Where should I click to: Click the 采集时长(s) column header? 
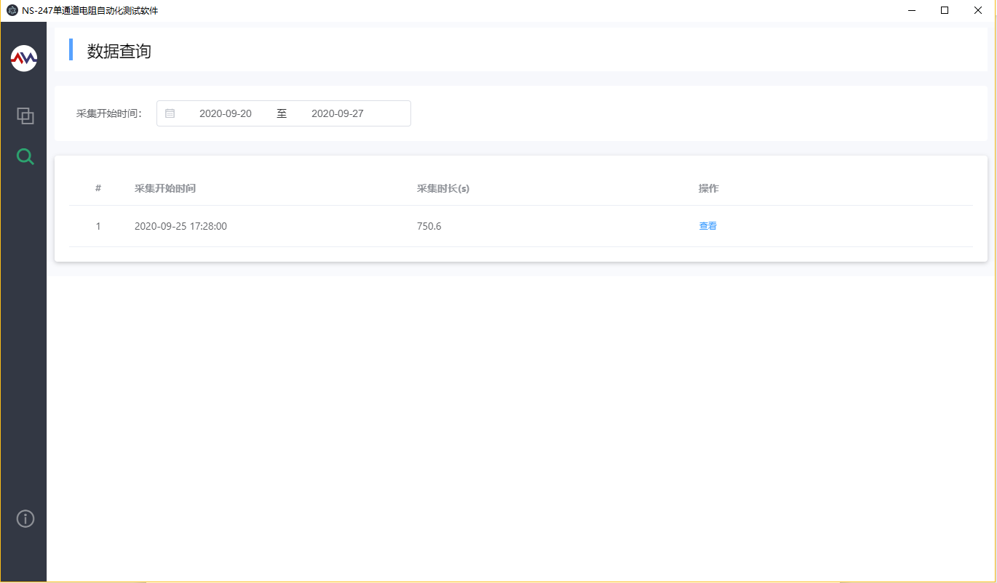coord(443,188)
